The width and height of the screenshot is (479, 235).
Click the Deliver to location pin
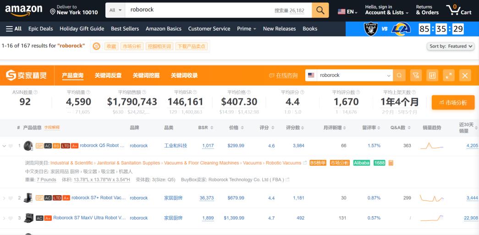tap(53, 12)
